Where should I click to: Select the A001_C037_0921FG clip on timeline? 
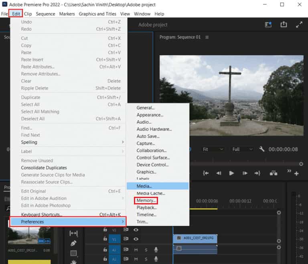[195, 238]
